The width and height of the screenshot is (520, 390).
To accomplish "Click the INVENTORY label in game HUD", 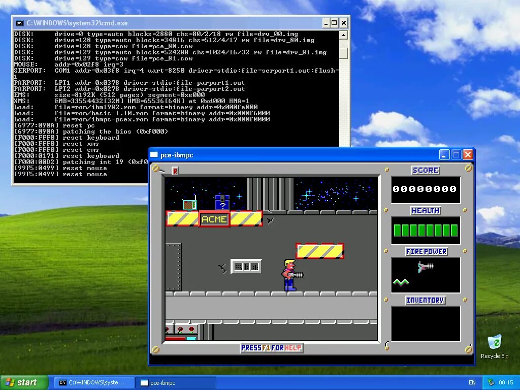I will [x=426, y=300].
